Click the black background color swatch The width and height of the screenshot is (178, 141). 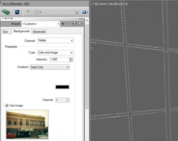click(62, 87)
